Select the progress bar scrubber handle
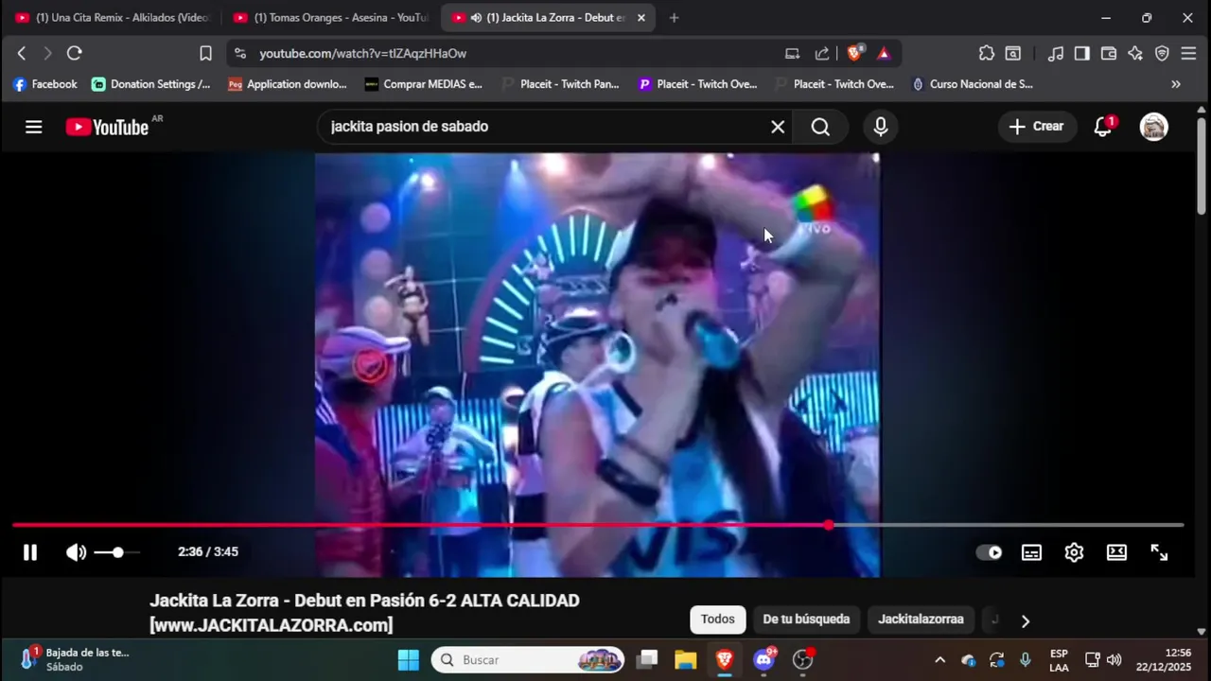The image size is (1211, 681). pyautogui.click(x=829, y=525)
